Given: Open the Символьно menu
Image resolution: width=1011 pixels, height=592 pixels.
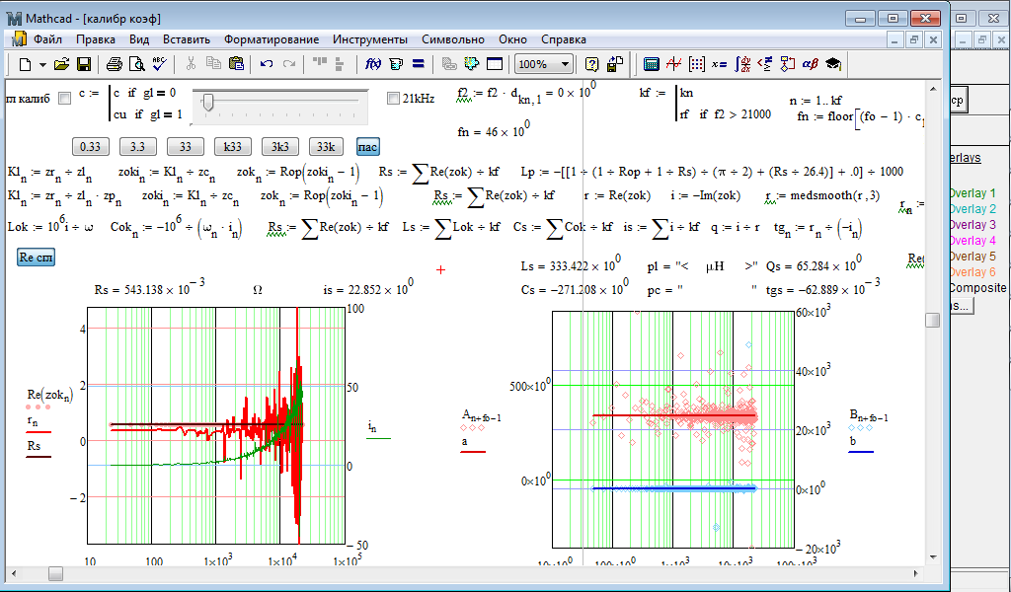Looking at the screenshot, I should (452, 39).
